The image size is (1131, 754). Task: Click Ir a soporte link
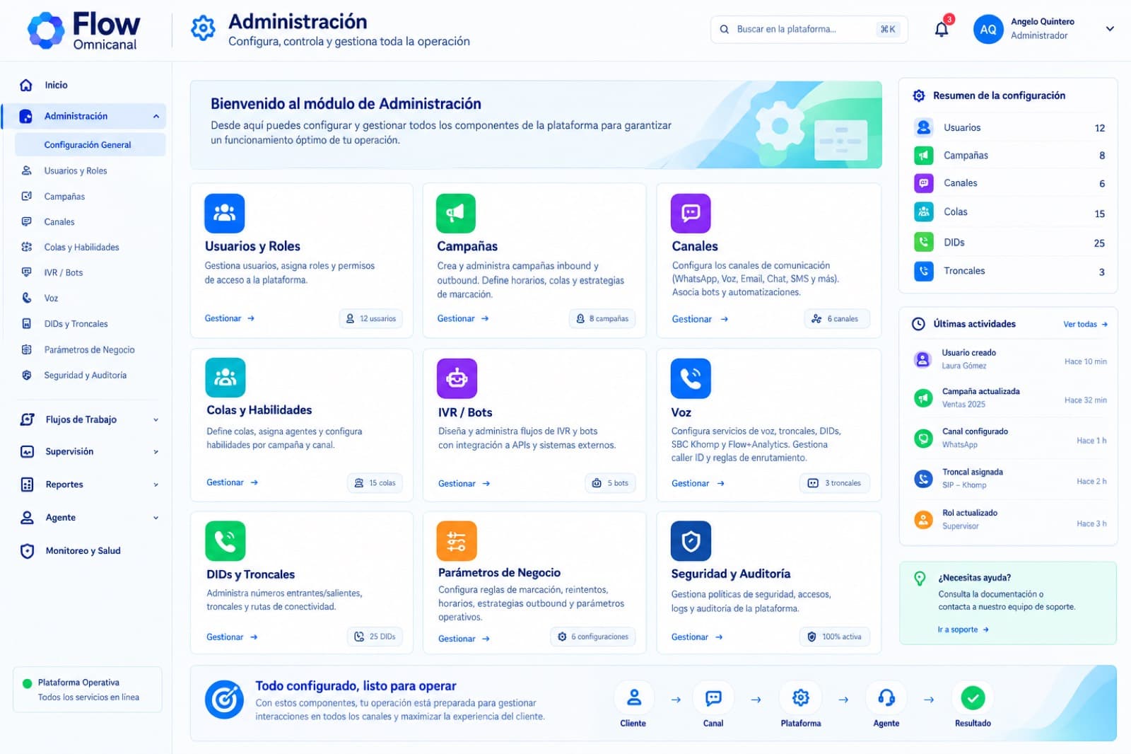tap(963, 630)
